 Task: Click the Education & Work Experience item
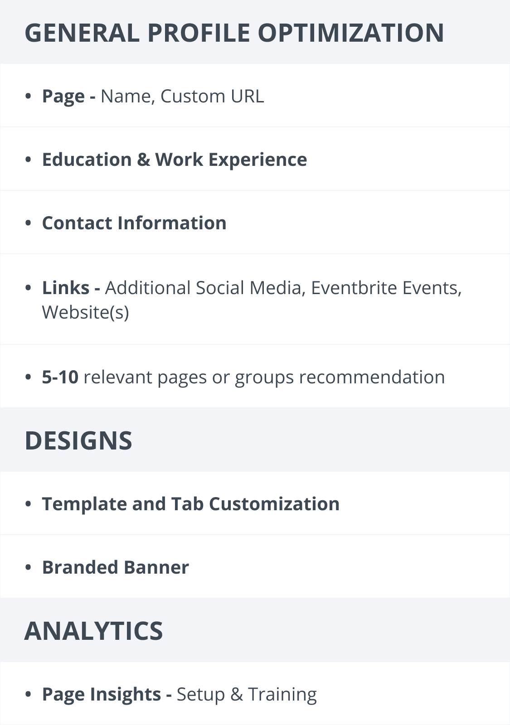(x=255, y=159)
